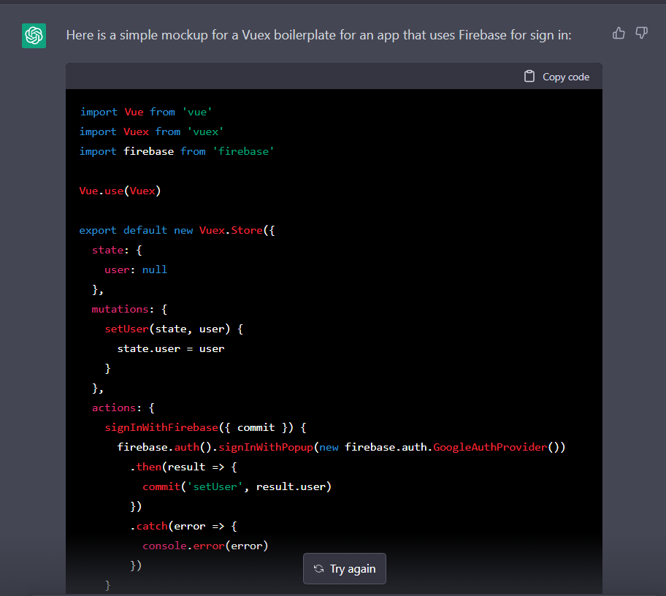Click the code line "import Vuex from 'vuex'"
Image resolution: width=666 pixels, height=596 pixels.
tap(151, 131)
